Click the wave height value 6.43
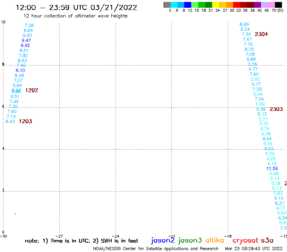 (x=10, y=121)
